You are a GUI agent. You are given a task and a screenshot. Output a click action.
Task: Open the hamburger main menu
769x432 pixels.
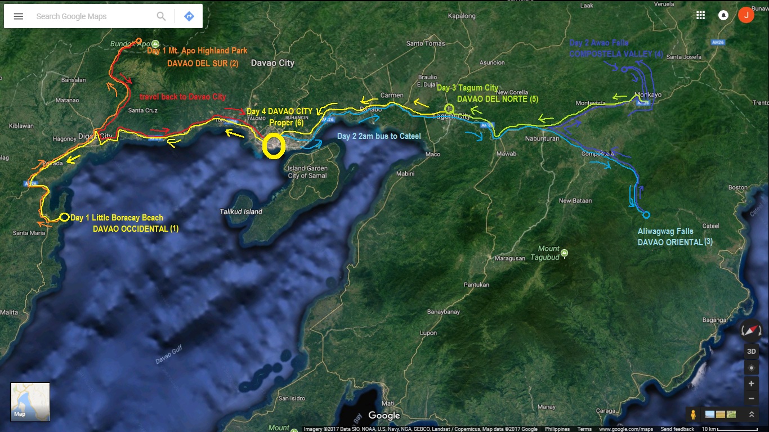pyautogui.click(x=19, y=16)
